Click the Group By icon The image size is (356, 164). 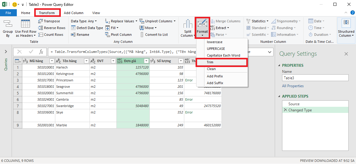8,24
